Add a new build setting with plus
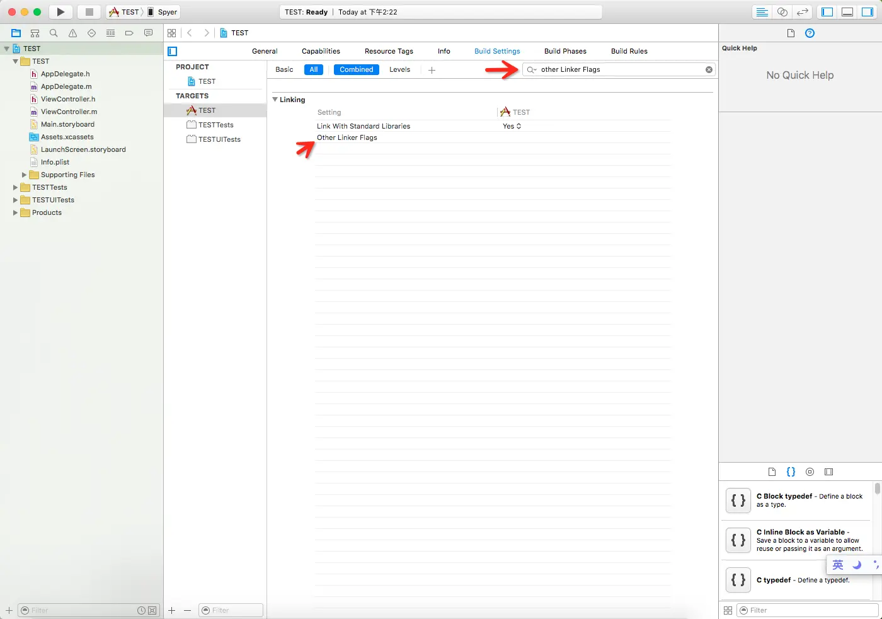The height and width of the screenshot is (619, 882). [x=432, y=70]
